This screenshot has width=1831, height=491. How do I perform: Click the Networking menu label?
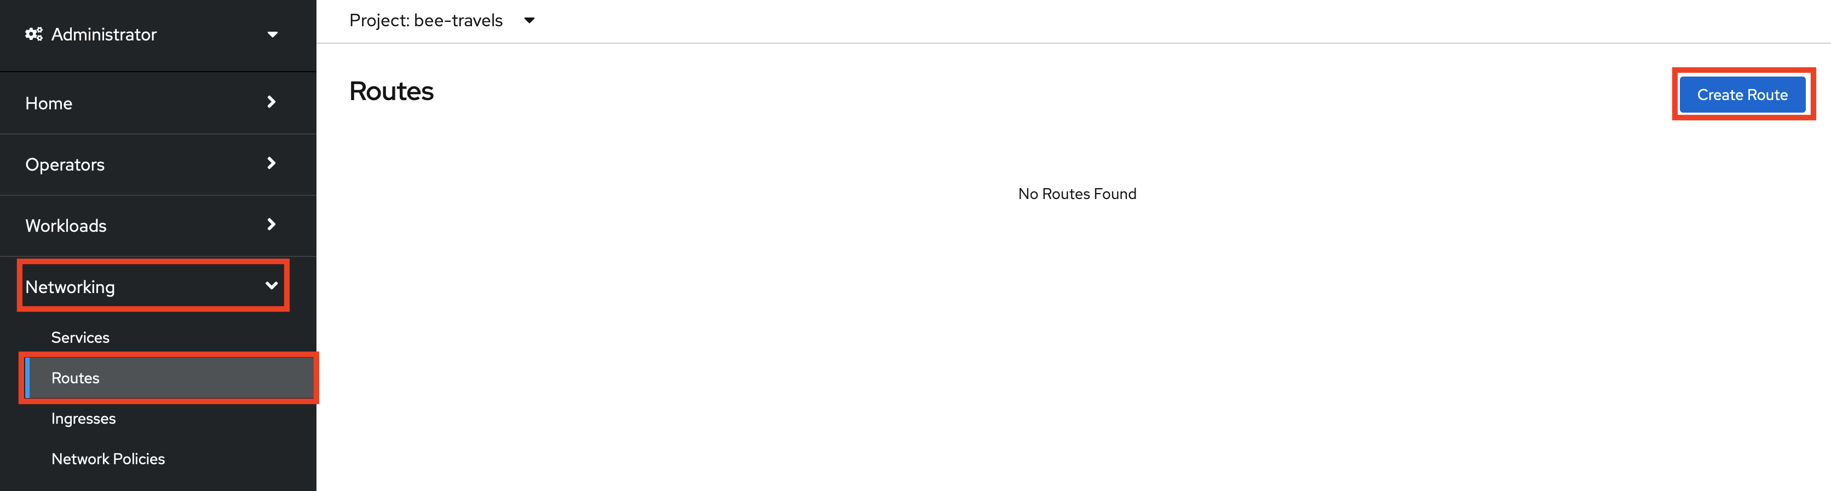click(x=70, y=287)
